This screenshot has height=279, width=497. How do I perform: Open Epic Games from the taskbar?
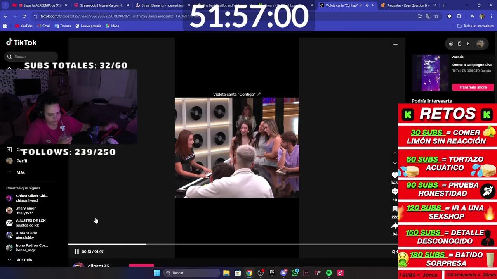(x=272, y=273)
